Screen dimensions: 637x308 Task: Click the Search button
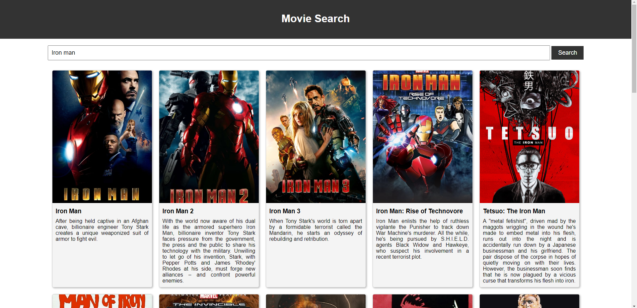[x=567, y=53]
